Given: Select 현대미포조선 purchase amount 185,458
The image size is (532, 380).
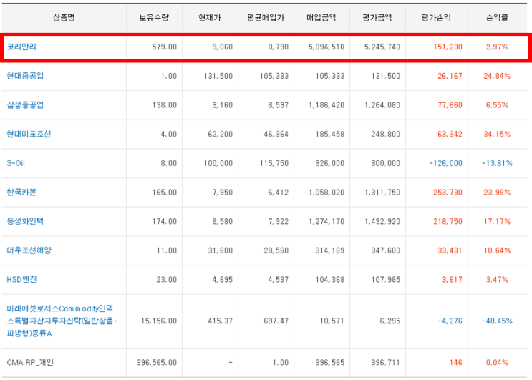Looking at the screenshot, I should (x=330, y=135).
